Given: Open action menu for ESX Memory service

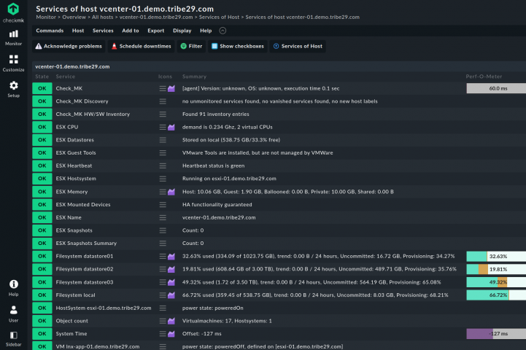Looking at the screenshot, I should point(163,192).
